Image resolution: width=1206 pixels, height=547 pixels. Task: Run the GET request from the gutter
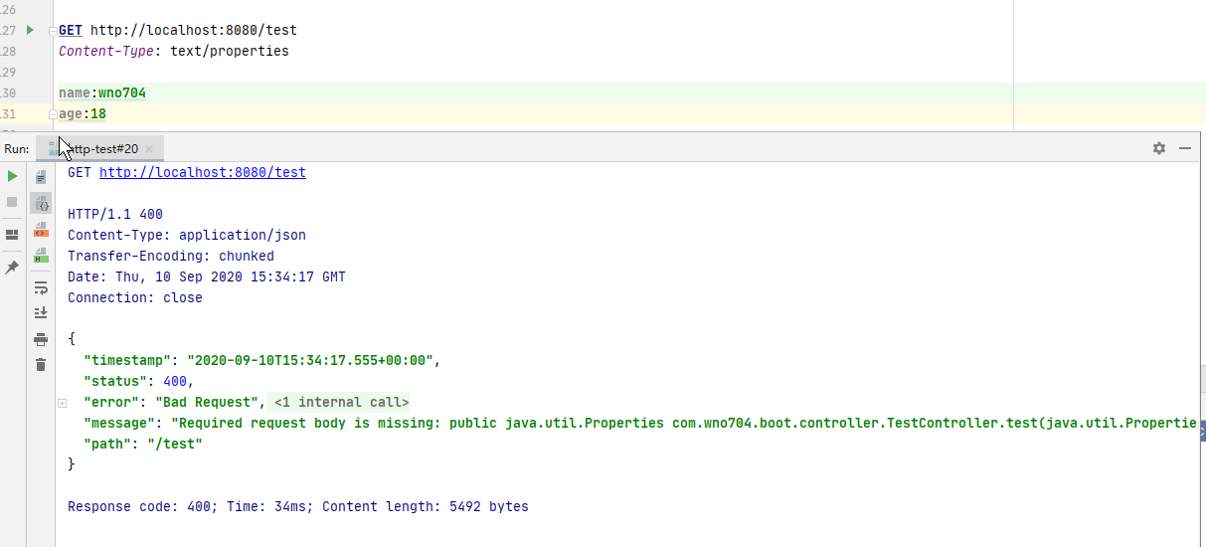(30, 31)
